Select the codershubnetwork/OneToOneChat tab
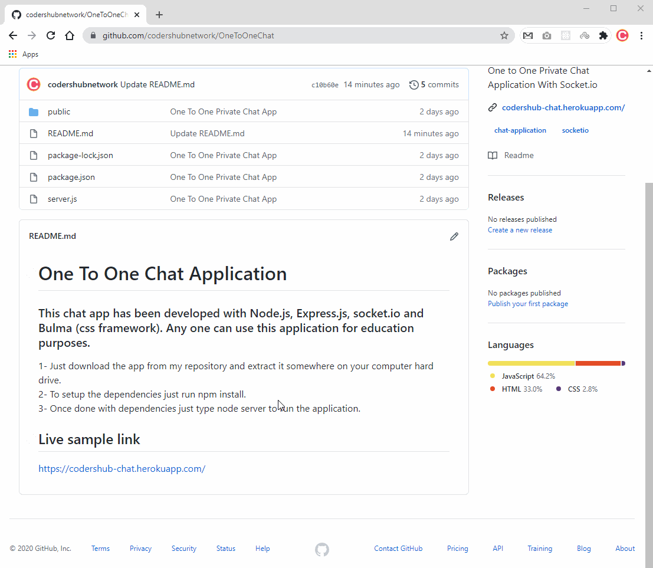 (75, 15)
